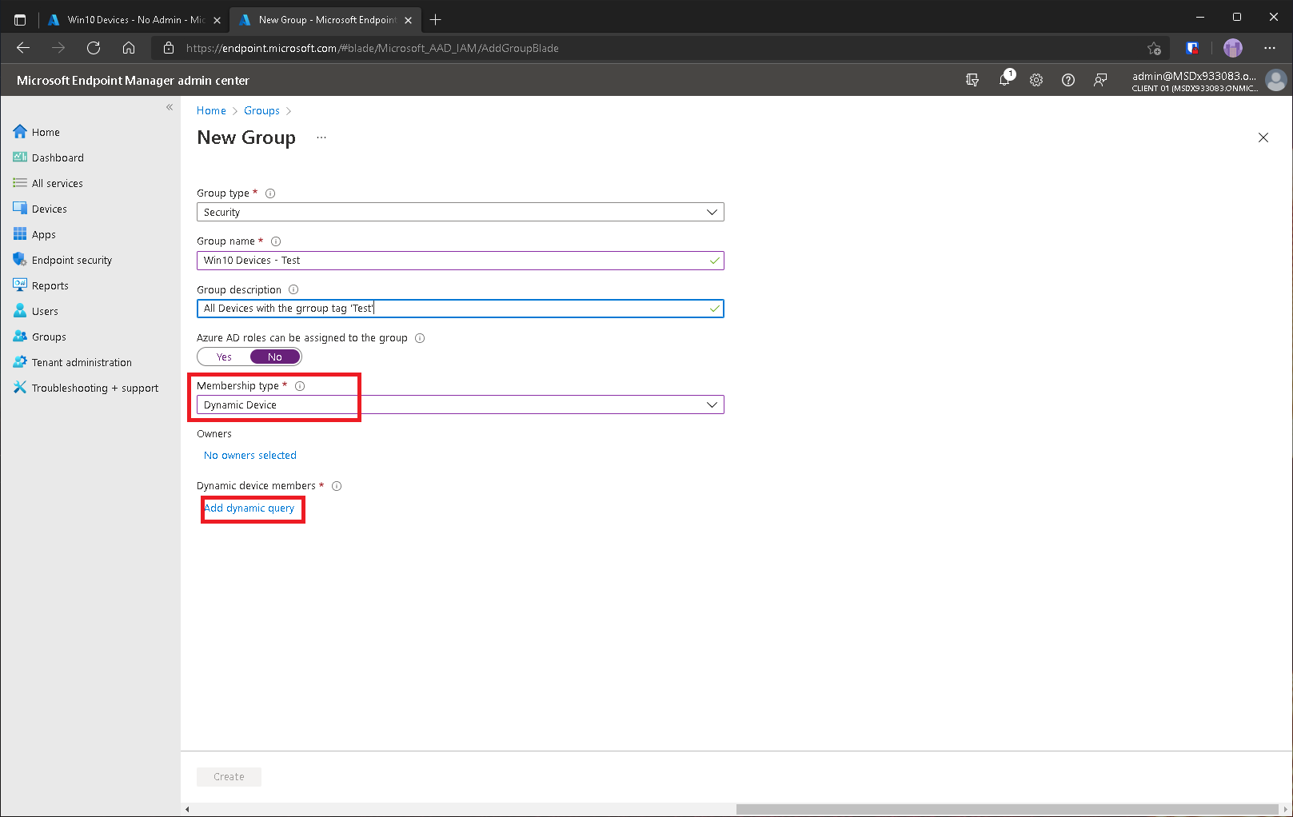Show info tooltip for Group type
This screenshot has height=817, width=1293.
270,193
